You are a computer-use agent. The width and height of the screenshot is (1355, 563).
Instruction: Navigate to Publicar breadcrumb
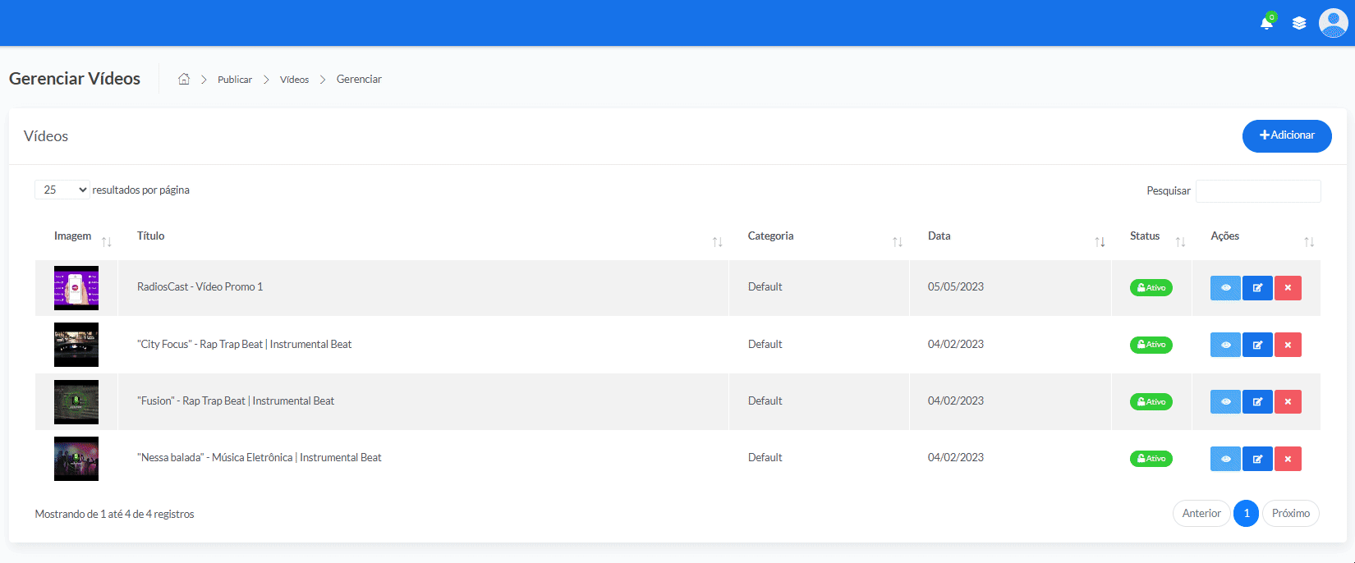click(235, 80)
